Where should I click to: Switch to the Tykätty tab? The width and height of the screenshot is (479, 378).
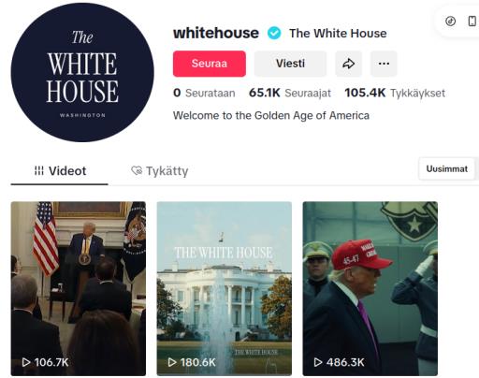click(159, 171)
